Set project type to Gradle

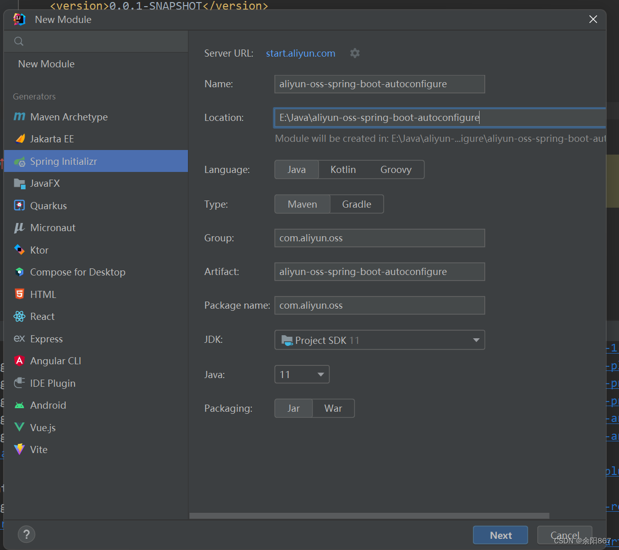pyautogui.click(x=356, y=204)
